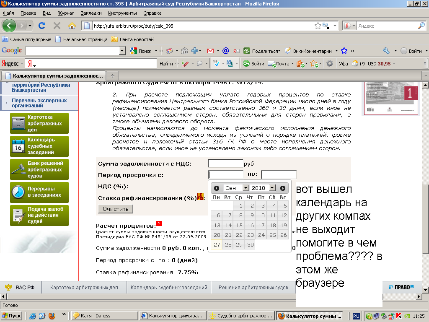429x322 pixels.
Task: Click the vertical scrollbar down arrow
Action: (425, 290)
